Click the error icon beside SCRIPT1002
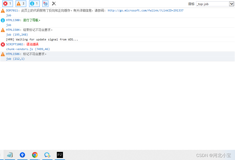The image size is (235, 160). tap(2, 44)
